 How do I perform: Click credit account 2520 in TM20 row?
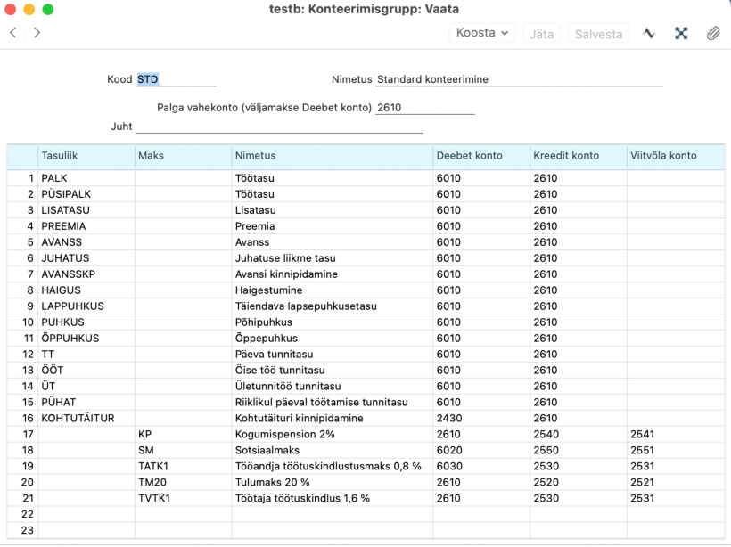579,482
